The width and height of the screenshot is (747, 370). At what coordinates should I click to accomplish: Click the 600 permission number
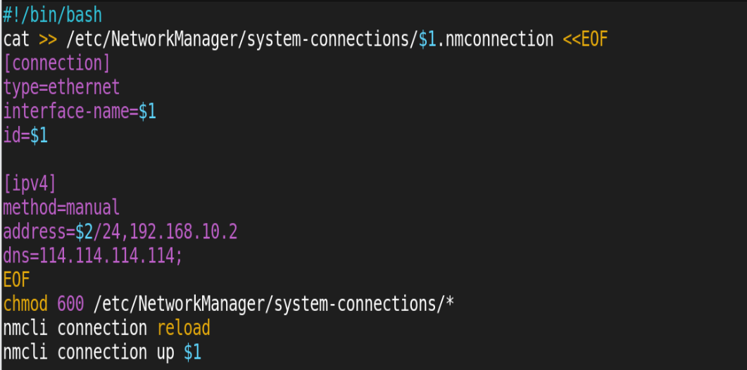pos(70,304)
